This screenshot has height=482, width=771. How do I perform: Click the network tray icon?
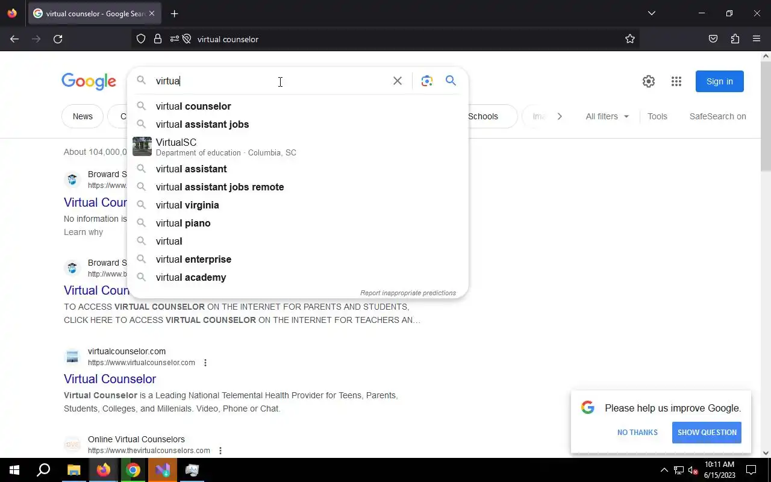[x=679, y=470]
